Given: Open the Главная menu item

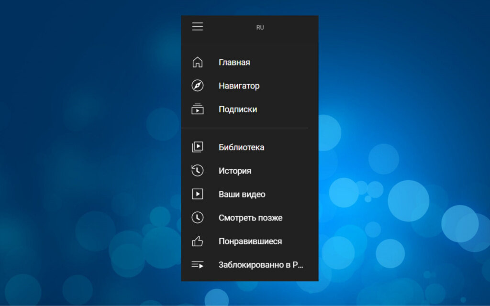Looking at the screenshot, I should [x=234, y=63].
